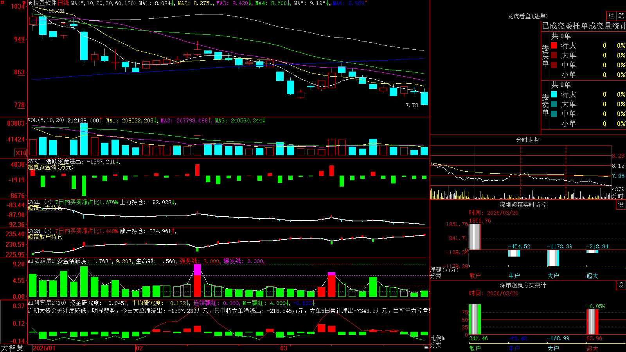The image size is (626, 352).
Task: Click the 83.96 超大 bar in 分类统计
Action: pos(592,322)
